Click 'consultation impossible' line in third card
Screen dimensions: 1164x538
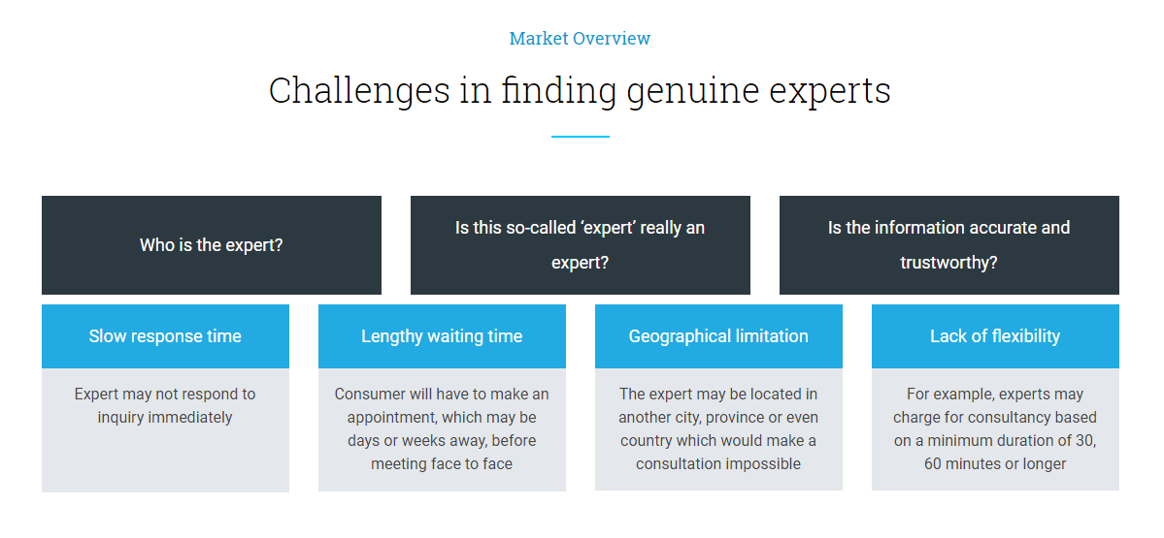(x=718, y=464)
